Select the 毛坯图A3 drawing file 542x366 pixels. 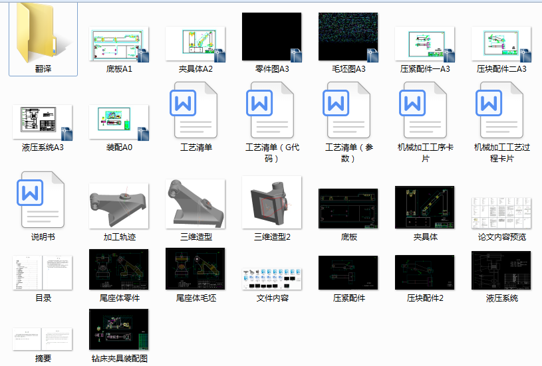pos(348,37)
